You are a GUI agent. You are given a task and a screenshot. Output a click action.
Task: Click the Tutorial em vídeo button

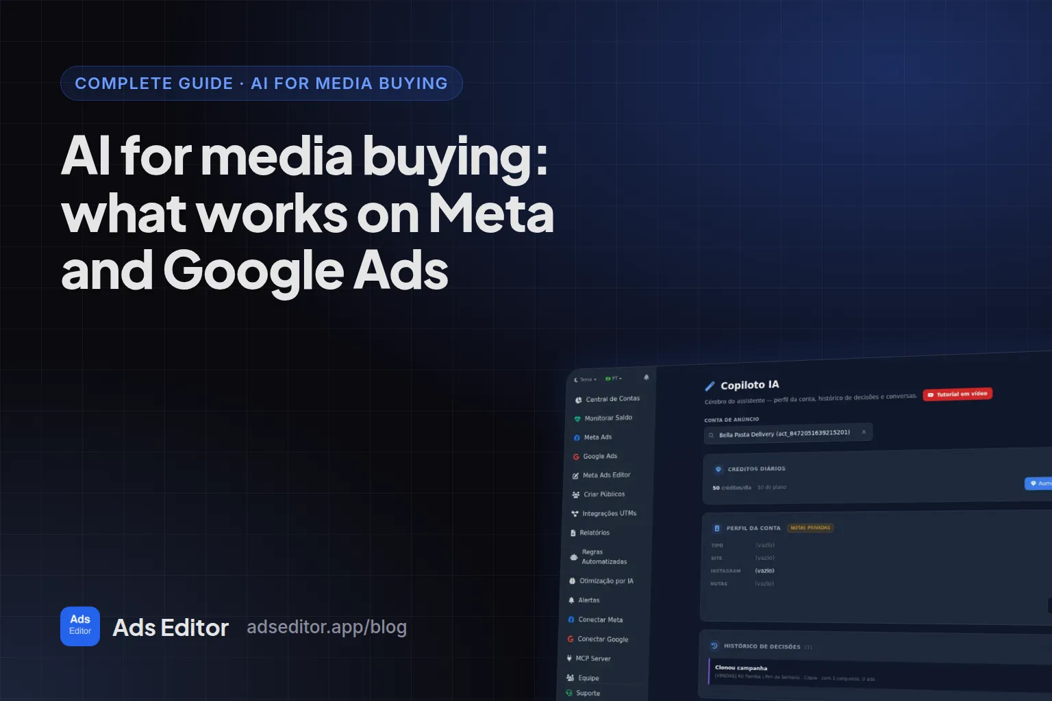tap(957, 394)
